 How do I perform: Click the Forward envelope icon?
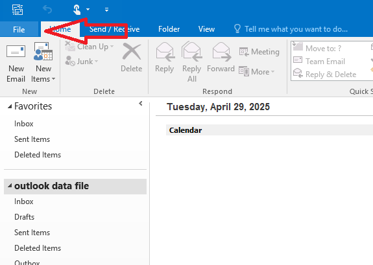tap(221, 51)
